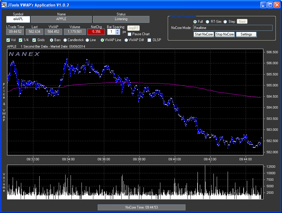Click the NxCore Time status bar

(141, 207)
